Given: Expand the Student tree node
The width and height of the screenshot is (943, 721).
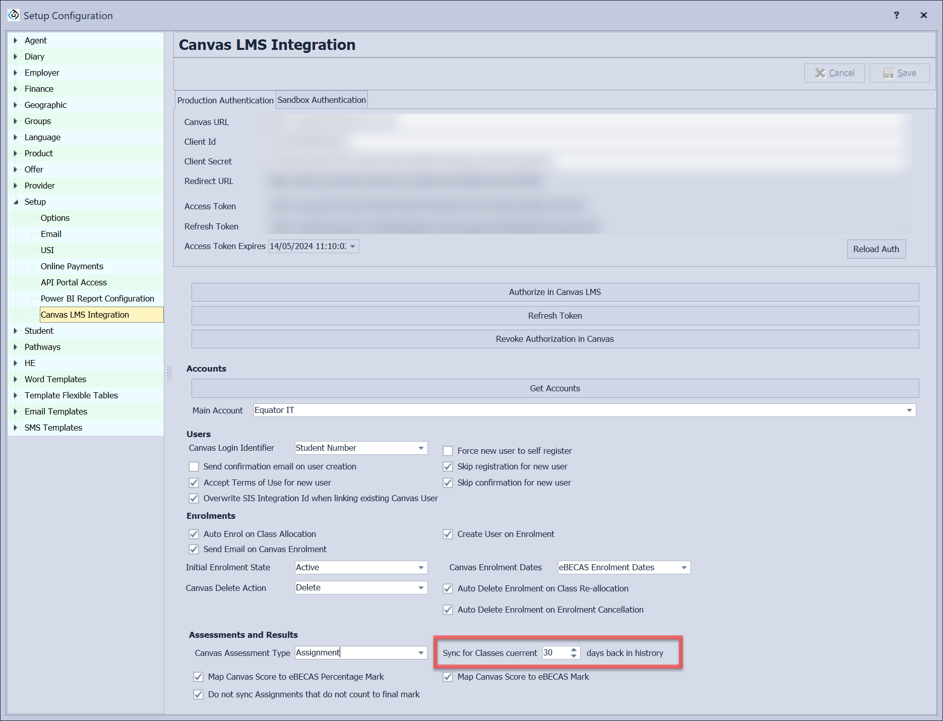Looking at the screenshot, I should (x=16, y=331).
